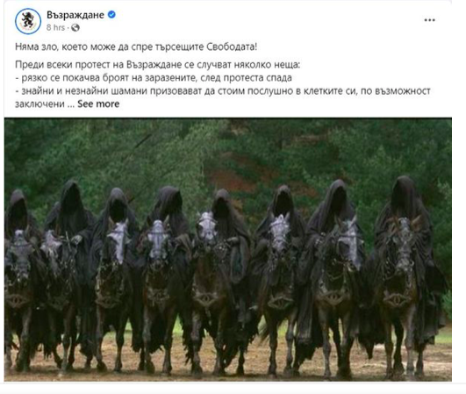
Task: Open the three-dot post options menu
Action: [x=429, y=20]
